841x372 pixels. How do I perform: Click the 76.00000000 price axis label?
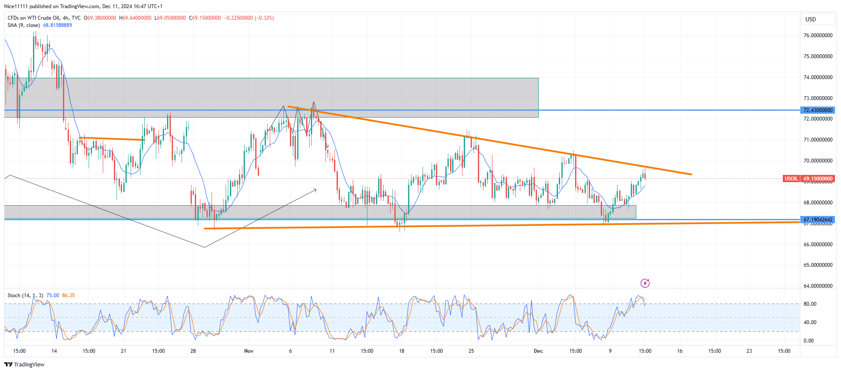818,35
